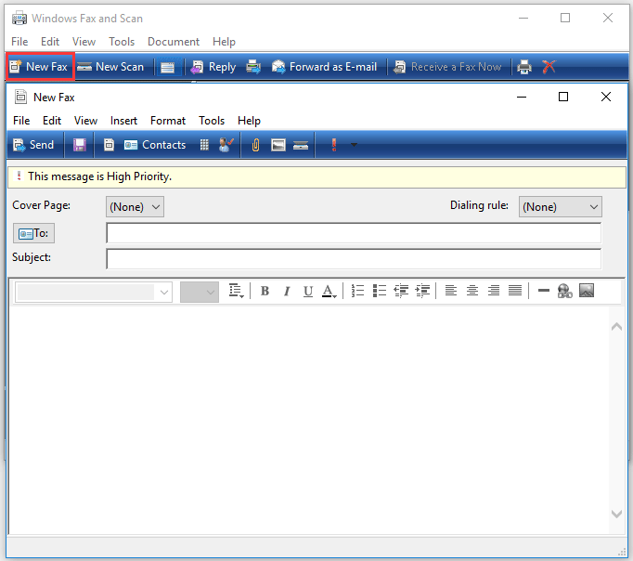633x561 pixels.
Task: Click the red exclamation priority icon
Action: click(x=333, y=145)
